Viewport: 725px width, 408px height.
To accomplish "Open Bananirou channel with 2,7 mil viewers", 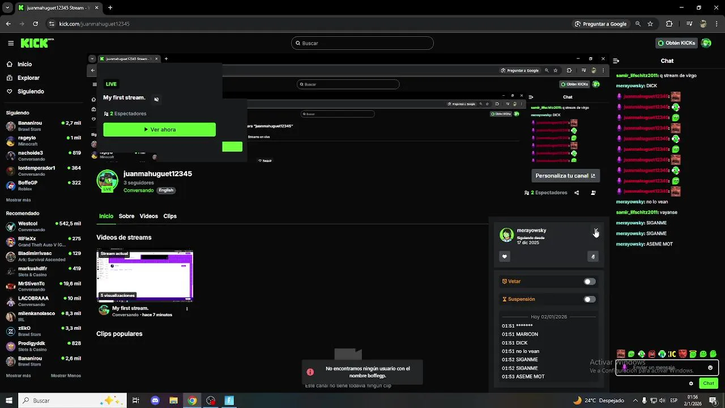I will pos(44,126).
